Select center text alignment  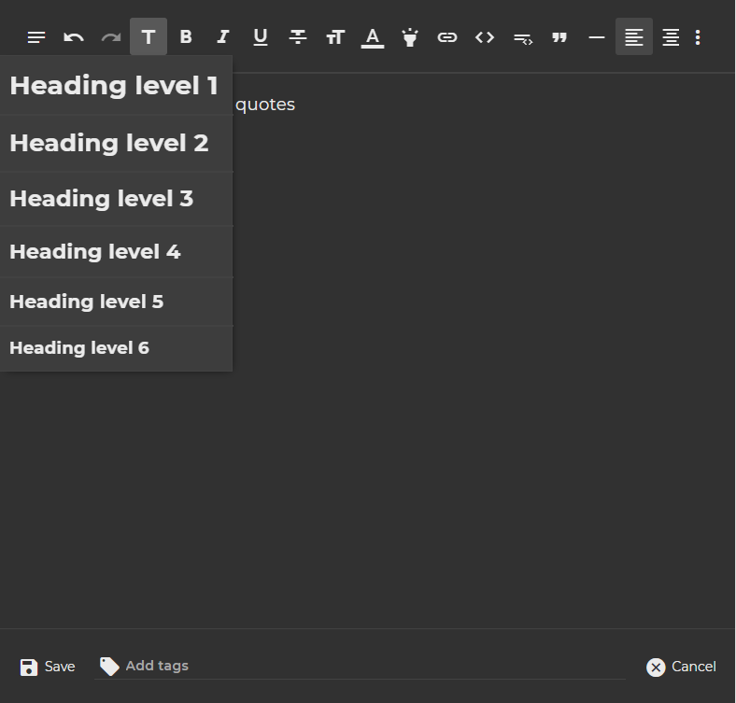coord(672,37)
